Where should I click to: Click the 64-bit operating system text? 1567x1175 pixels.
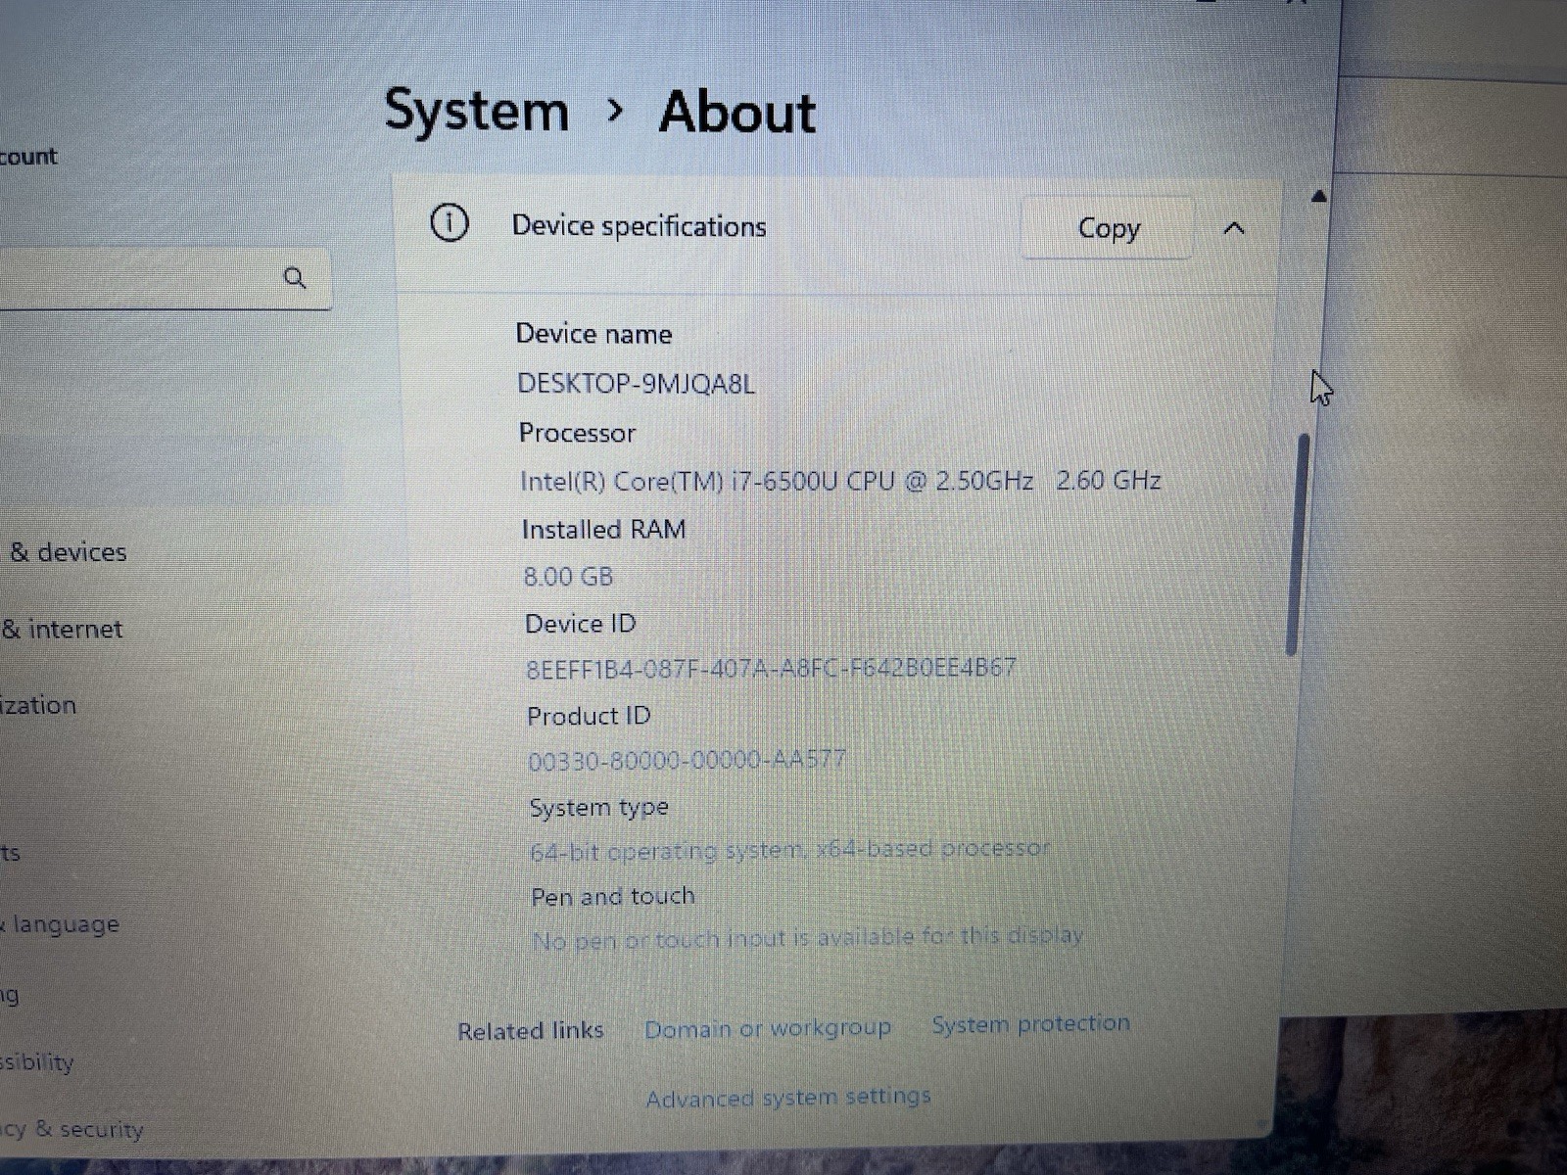coord(789,850)
